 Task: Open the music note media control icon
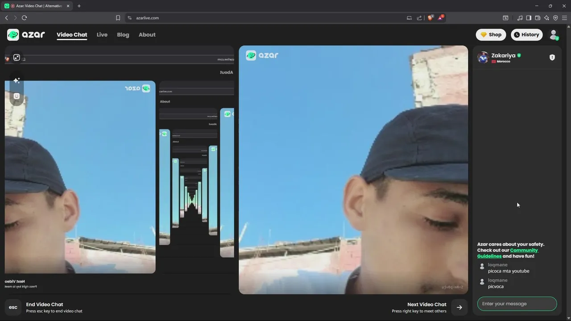520,18
